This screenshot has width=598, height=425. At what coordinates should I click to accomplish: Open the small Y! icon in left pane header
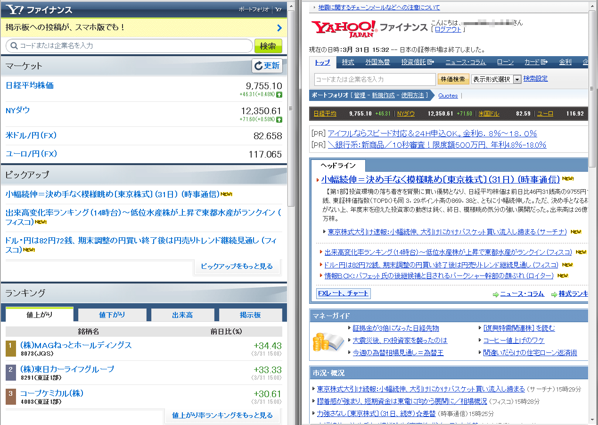278,9
